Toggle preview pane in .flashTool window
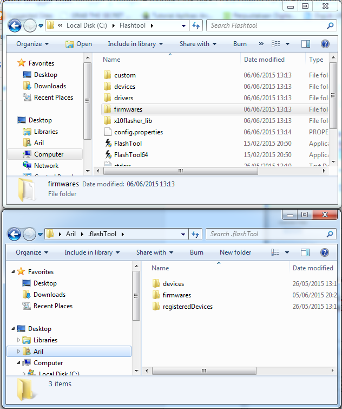The width and height of the screenshot is (342, 409). point(305,252)
